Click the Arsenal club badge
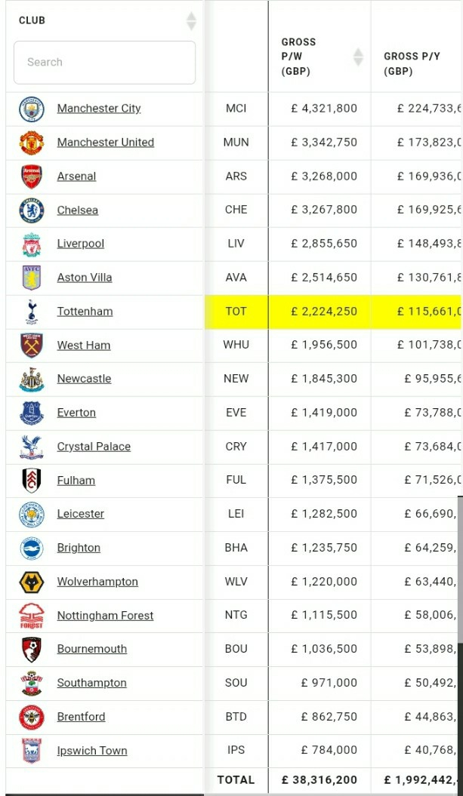Image resolution: width=463 pixels, height=796 pixels. click(x=32, y=177)
